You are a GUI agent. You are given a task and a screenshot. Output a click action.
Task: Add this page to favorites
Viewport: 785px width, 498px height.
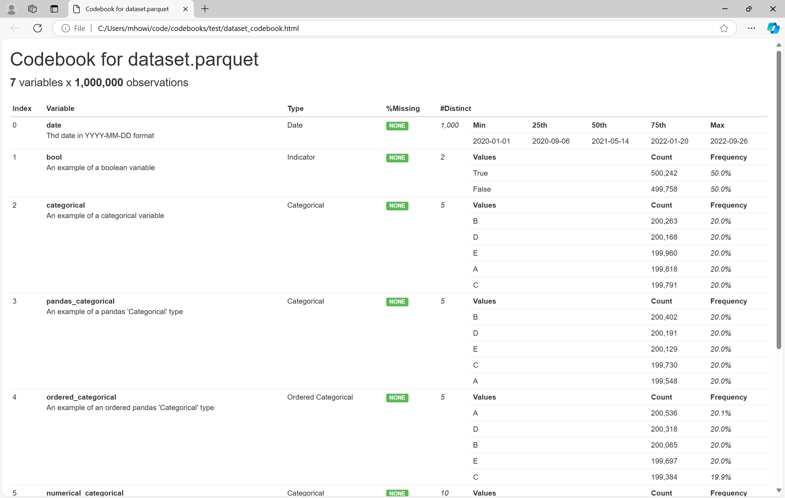pyautogui.click(x=724, y=28)
